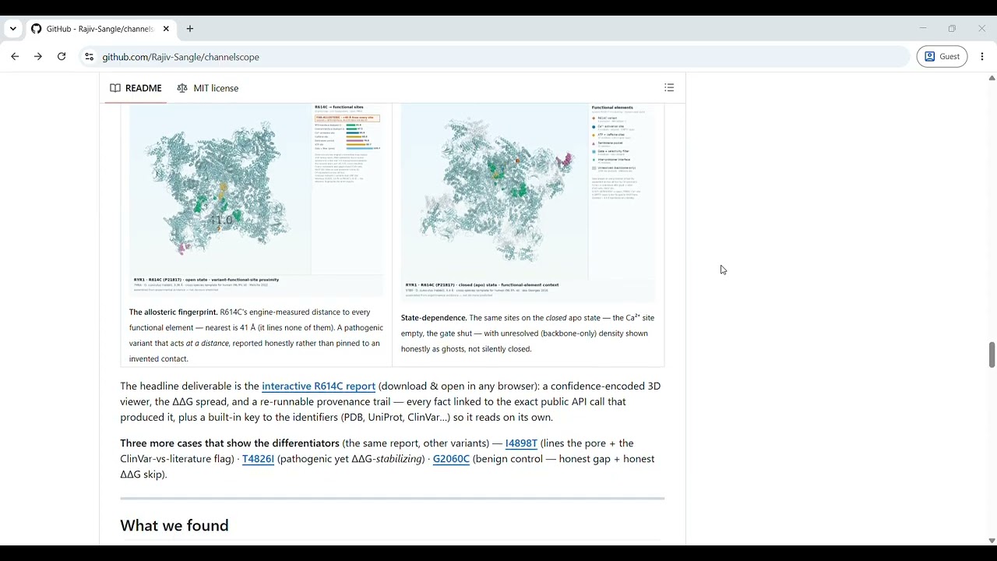Open the Chrome three-dot menu
Viewport: 997px width, 561px height.
[x=982, y=57]
